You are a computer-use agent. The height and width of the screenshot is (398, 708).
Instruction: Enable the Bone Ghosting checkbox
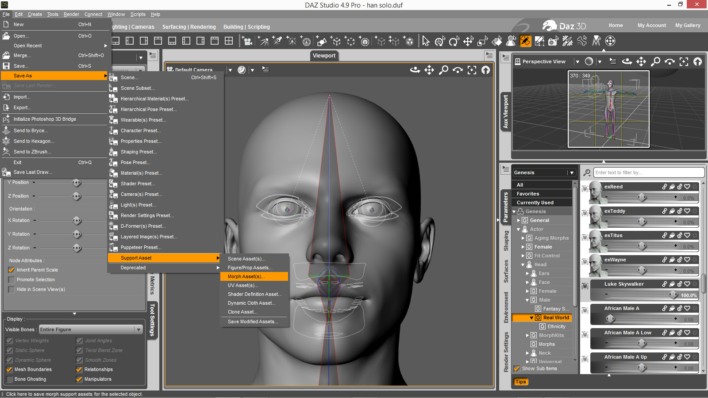pyautogui.click(x=9, y=379)
